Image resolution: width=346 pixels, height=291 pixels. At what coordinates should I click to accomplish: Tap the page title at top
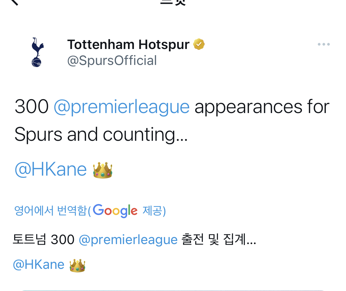pos(173,2)
